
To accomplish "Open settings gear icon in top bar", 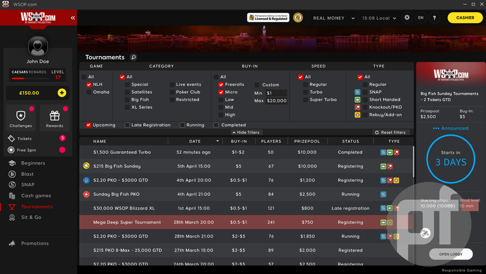I will 407,18.
